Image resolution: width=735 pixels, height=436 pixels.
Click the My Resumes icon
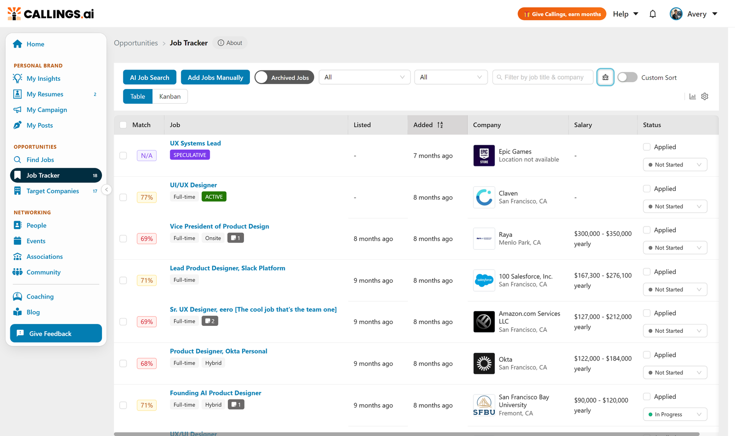coord(18,94)
